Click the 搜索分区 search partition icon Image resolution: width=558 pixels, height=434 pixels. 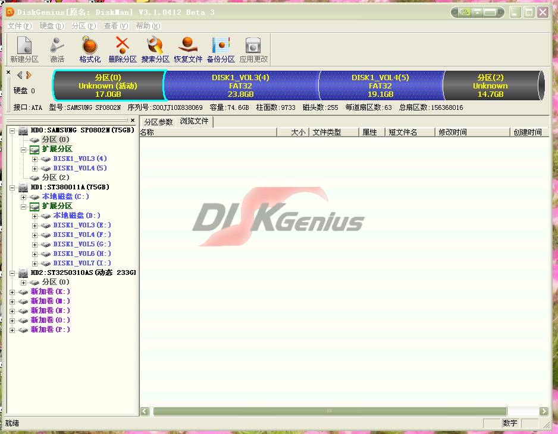click(x=155, y=46)
